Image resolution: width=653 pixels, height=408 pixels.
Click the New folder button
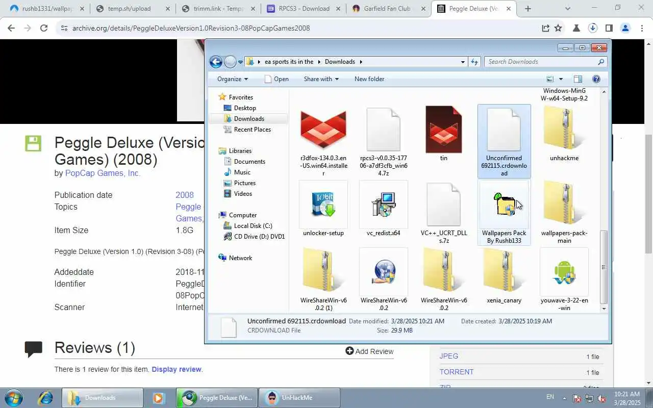[x=369, y=79]
